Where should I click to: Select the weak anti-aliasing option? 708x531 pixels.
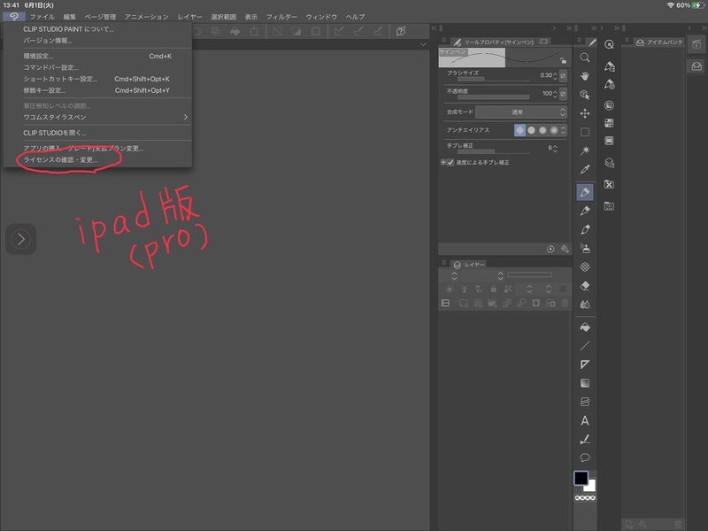point(532,130)
